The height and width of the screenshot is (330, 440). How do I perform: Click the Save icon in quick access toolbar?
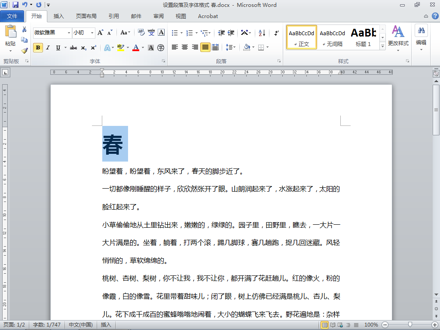[15, 5]
